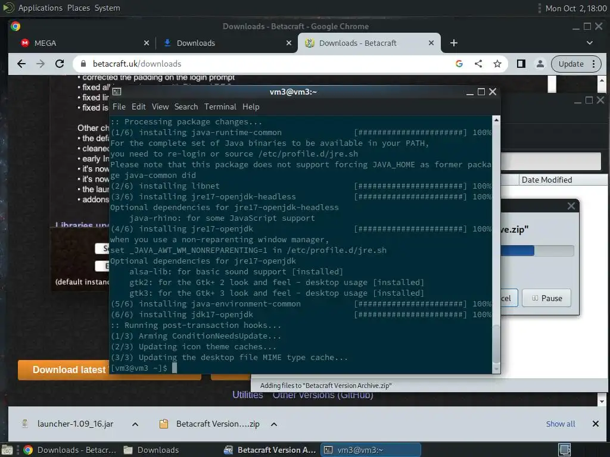Click the Chrome logo in the window title bar

click(x=15, y=26)
